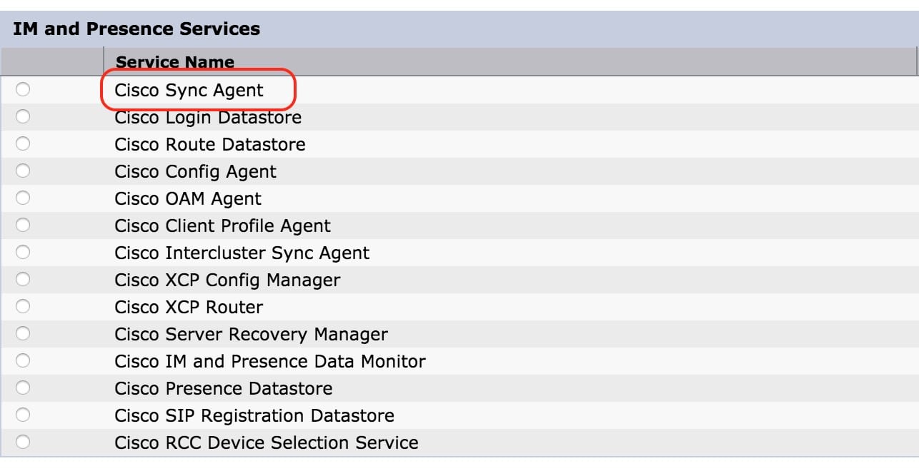The height and width of the screenshot is (471, 919).
Task: Click the Cisco Intercluster Sync Agent service name
Action: (x=242, y=253)
